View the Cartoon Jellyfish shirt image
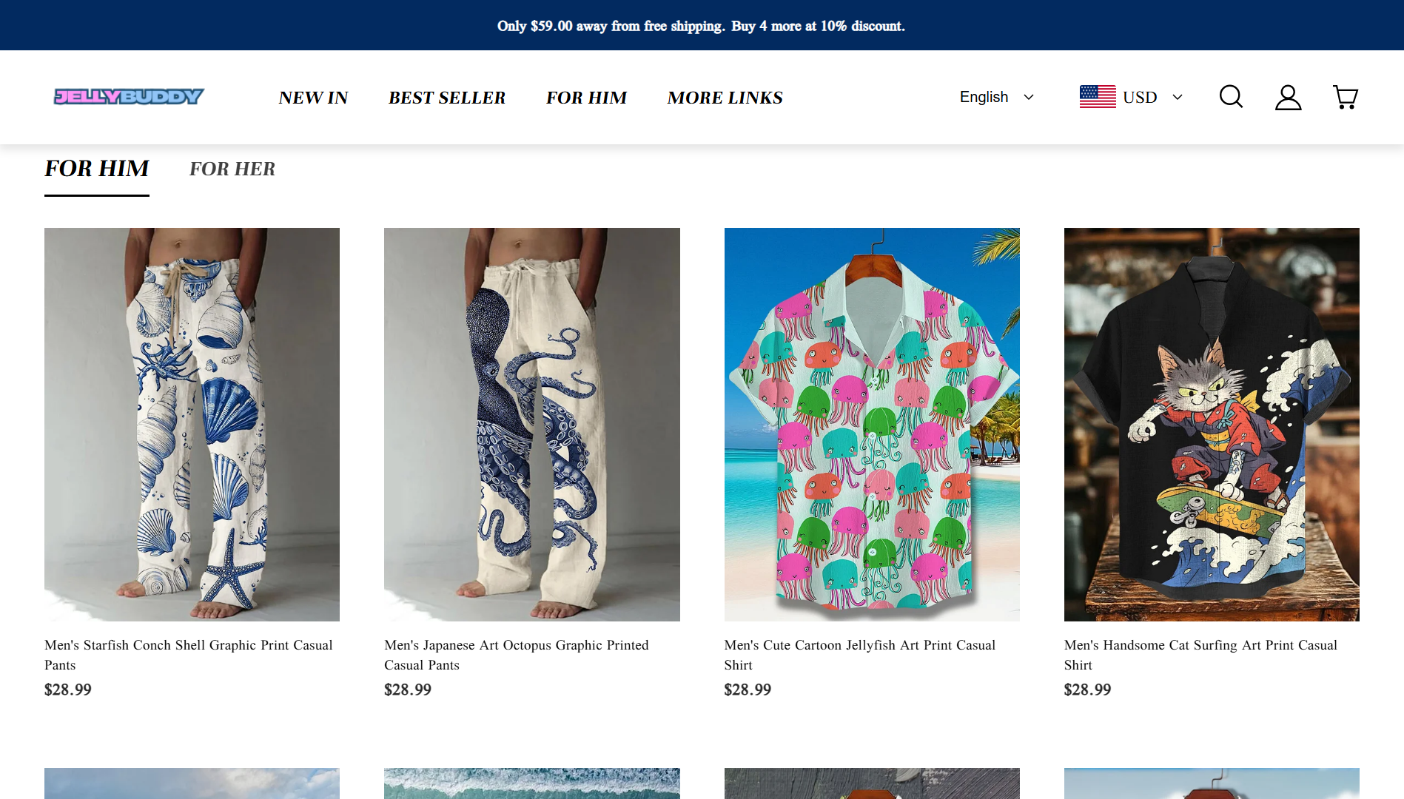1404x799 pixels. click(x=871, y=424)
